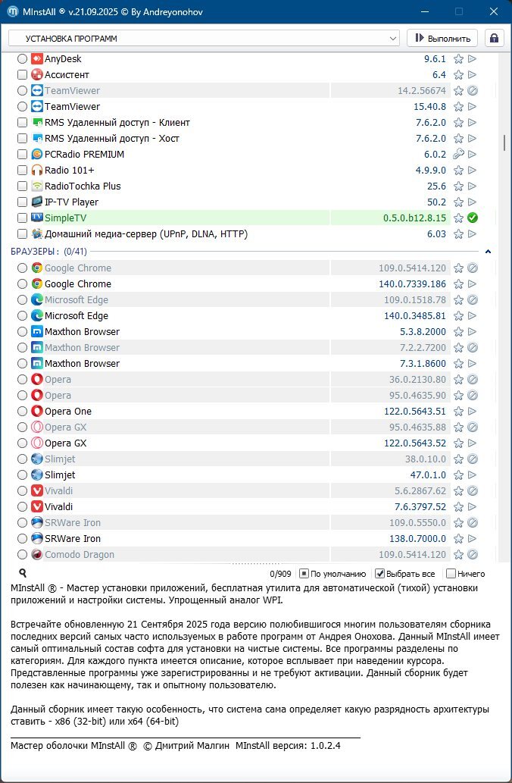Click the green checkmark for SimpleTV

[x=472, y=218]
